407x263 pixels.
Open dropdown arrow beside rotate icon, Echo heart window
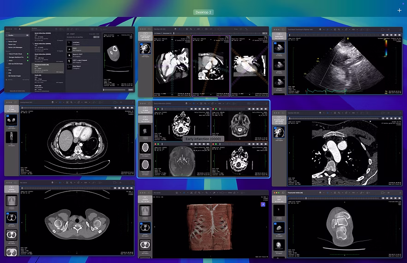(349, 30)
